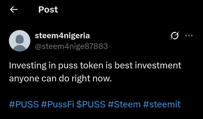The image size is (203, 119).
Task: Visit the @steem4nige87883 handle
Action: 71,46
